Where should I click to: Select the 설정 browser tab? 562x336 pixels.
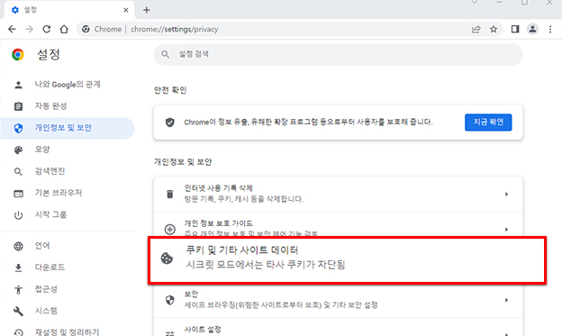point(69,10)
